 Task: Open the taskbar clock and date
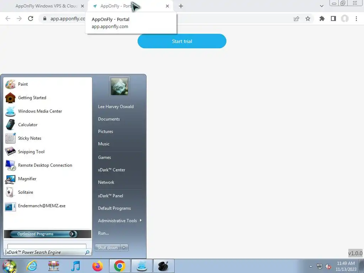(346, 266)
